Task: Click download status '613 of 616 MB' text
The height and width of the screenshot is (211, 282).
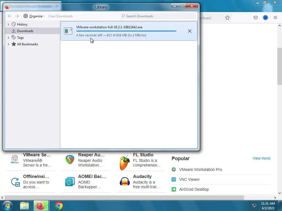Action: 117,35
